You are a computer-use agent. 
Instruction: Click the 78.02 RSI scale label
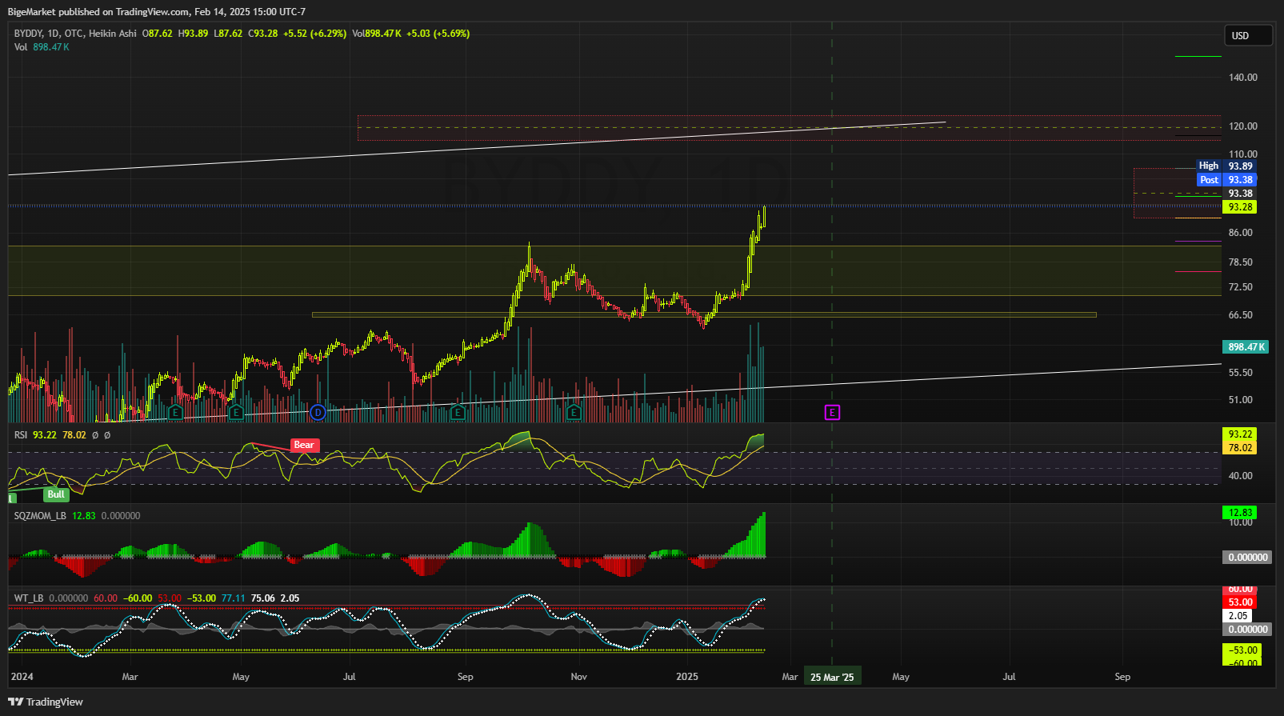tap(1240, 448)
